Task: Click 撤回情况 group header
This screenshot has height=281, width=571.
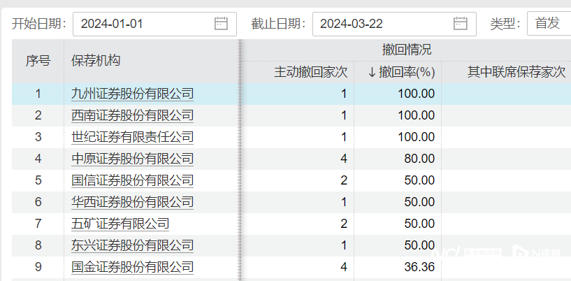Action: point(406,50)
